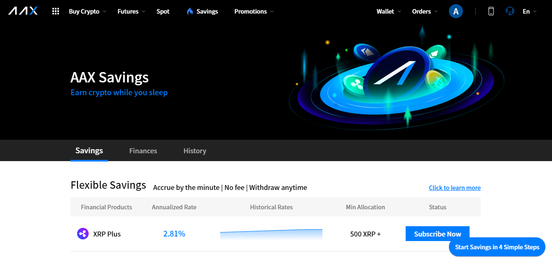Screen dimensions: 552x260
Task: Switch to the History tab
Action: [x=195, y=151]
